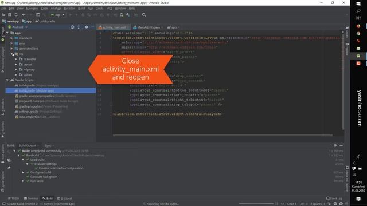Click the Windows Start button
367x206 pixels.
[358, 3]
